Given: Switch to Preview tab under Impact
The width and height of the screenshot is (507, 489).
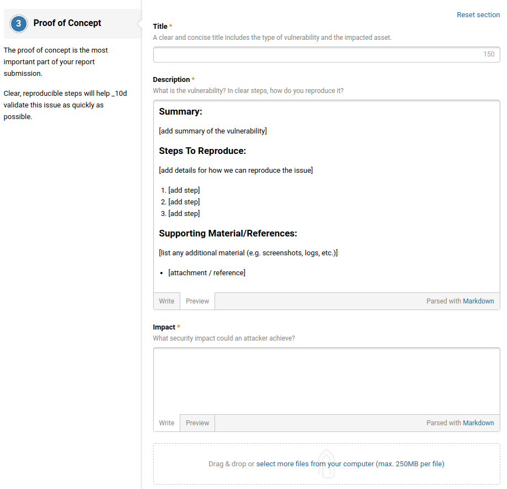Looking at the screenshot, I should [197, 423].
